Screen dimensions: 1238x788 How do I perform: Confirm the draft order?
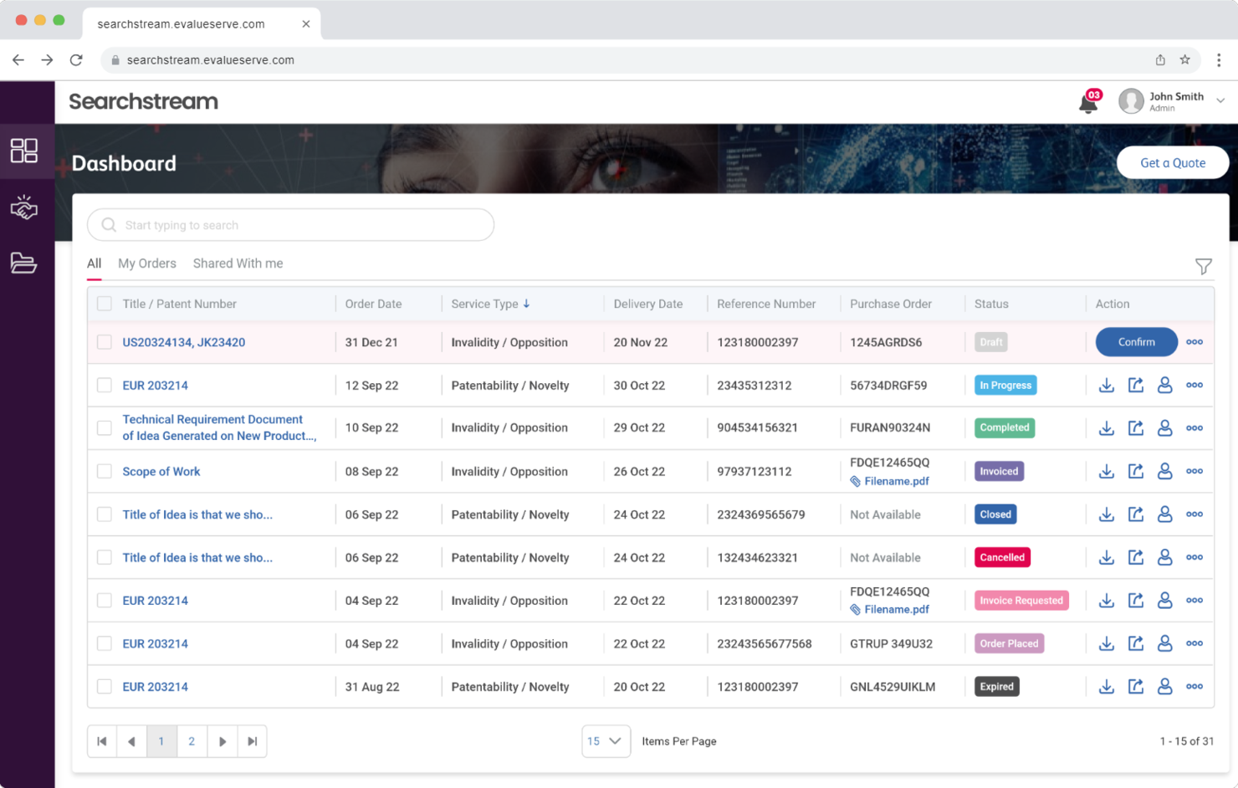(x=1136, y=342)
